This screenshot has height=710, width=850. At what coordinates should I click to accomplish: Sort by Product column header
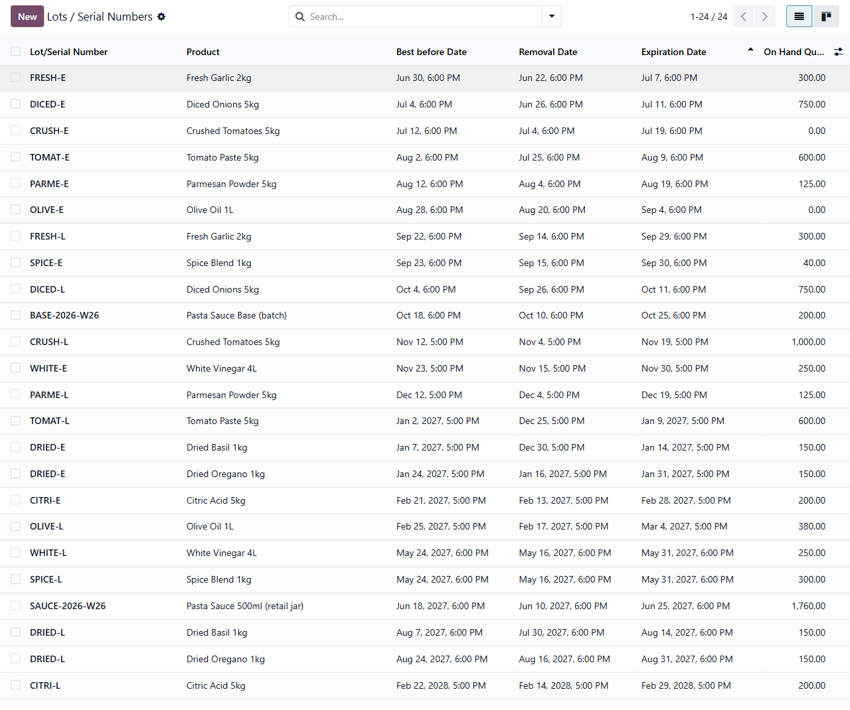[203, 52]
